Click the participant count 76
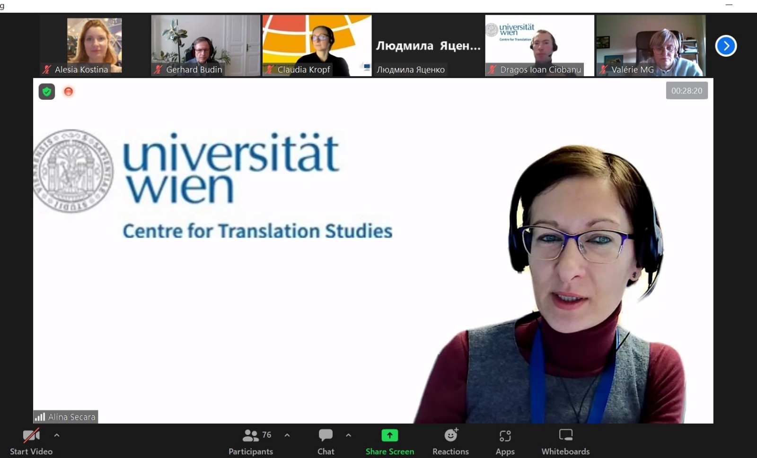The width and height of the screenshot is (757, 458). click(267, 435)
